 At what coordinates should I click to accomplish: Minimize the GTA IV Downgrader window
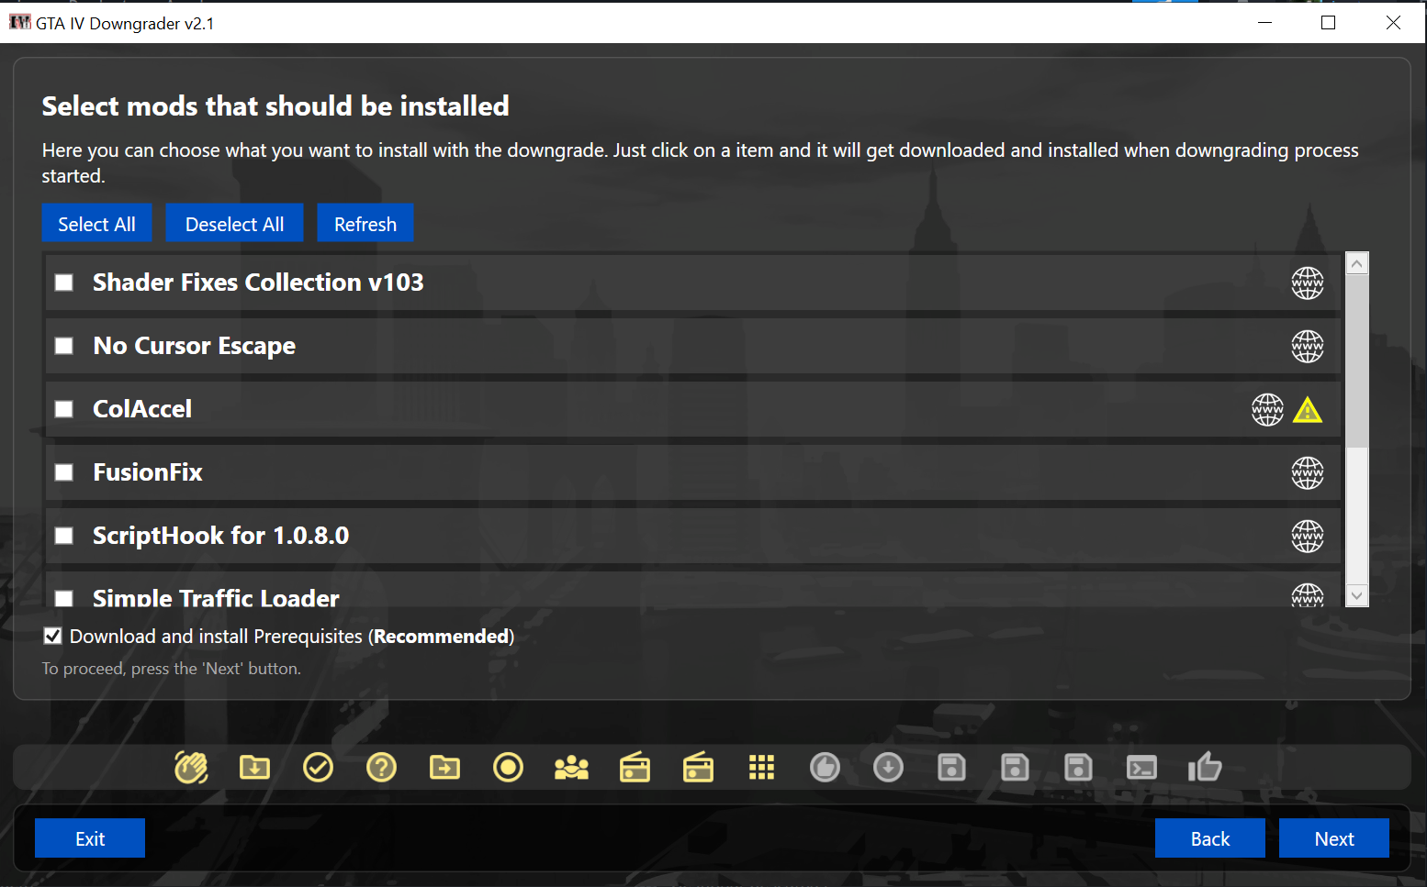pyautogui.click(x=1264, y=22)
